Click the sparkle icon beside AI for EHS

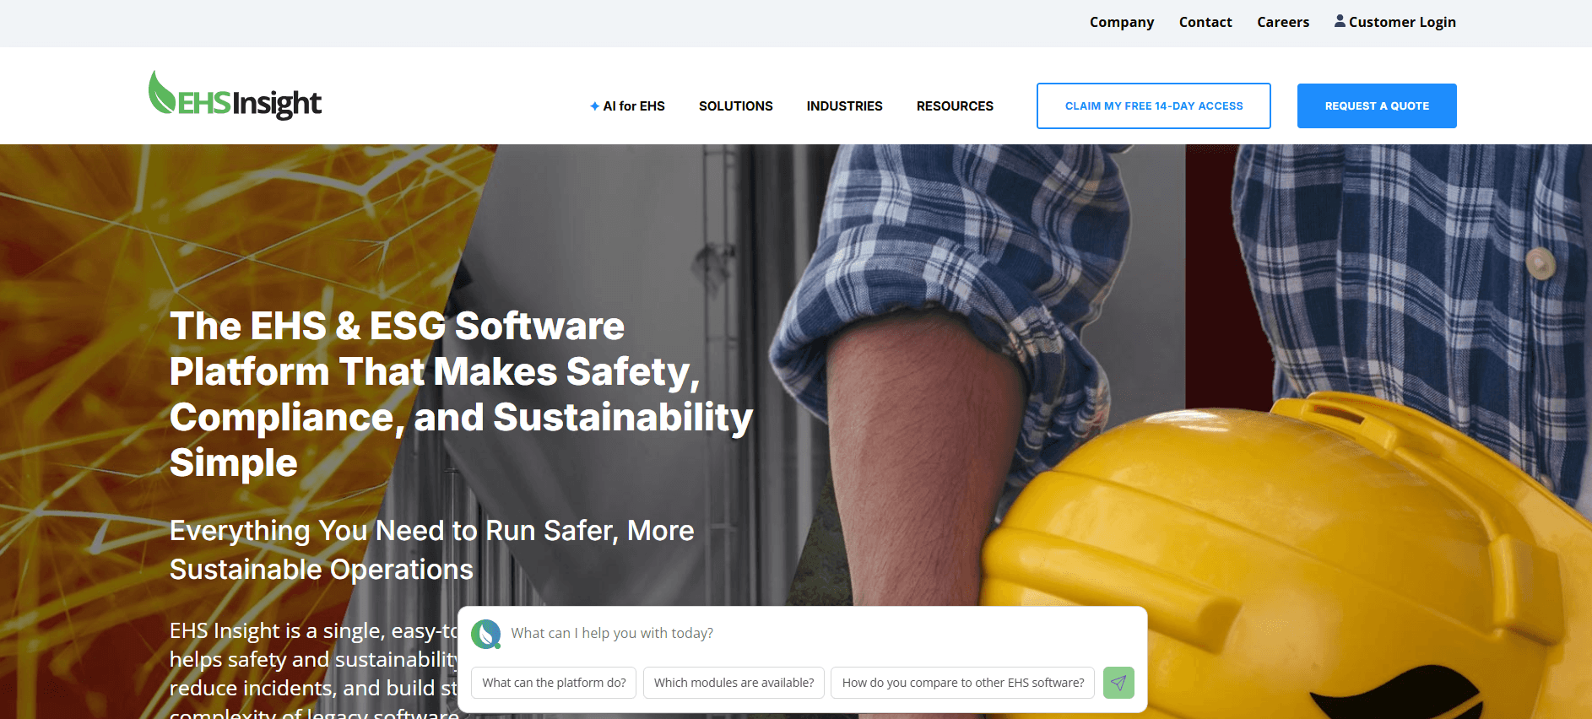point(594,106)
